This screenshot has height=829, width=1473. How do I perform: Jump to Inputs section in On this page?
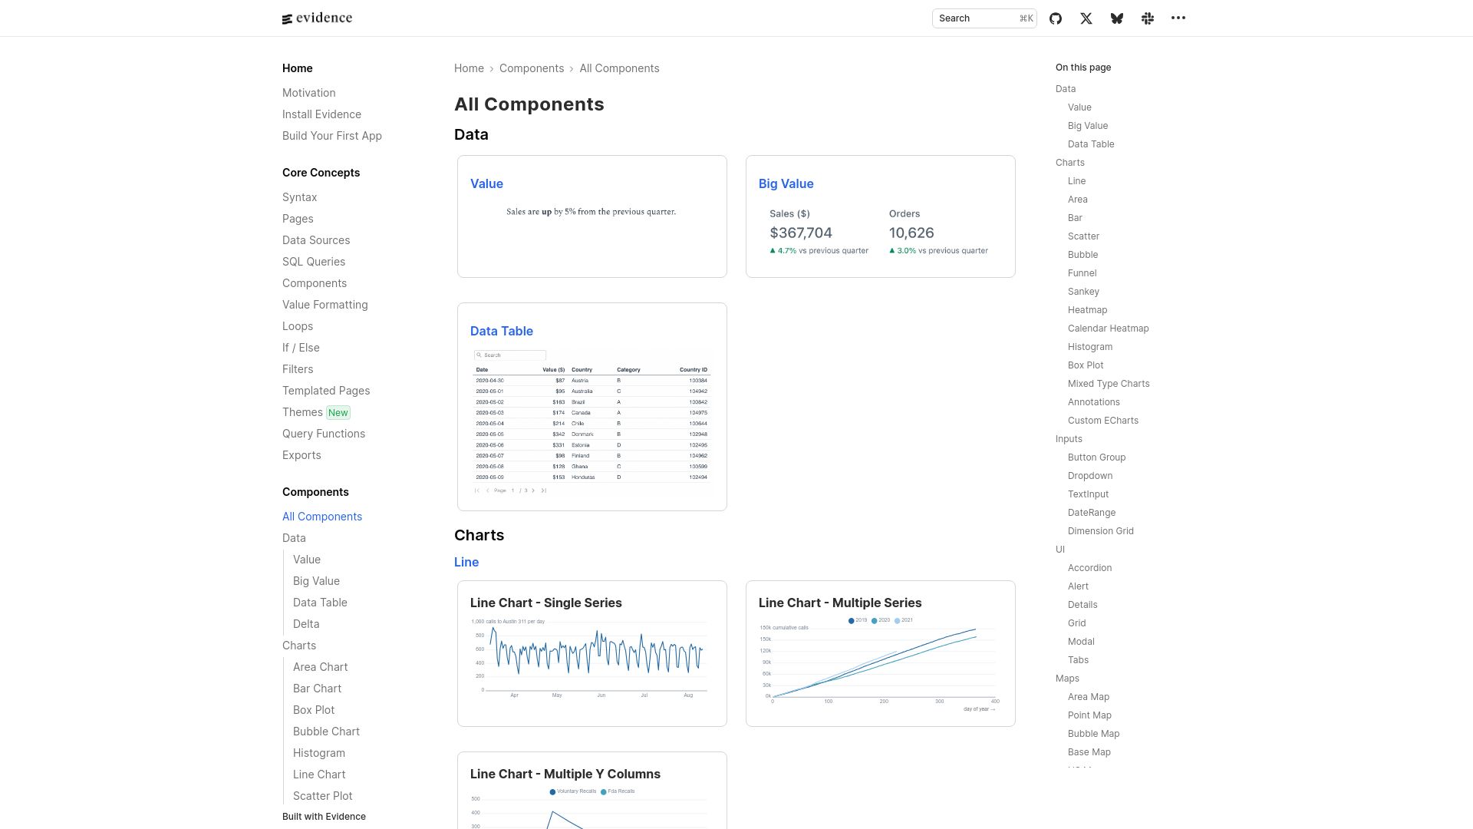pyautogui.click(x=1069, y=439)
